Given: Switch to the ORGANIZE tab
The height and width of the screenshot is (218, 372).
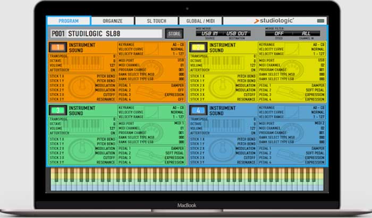Looking at the screenshot, I should point(113,21).
